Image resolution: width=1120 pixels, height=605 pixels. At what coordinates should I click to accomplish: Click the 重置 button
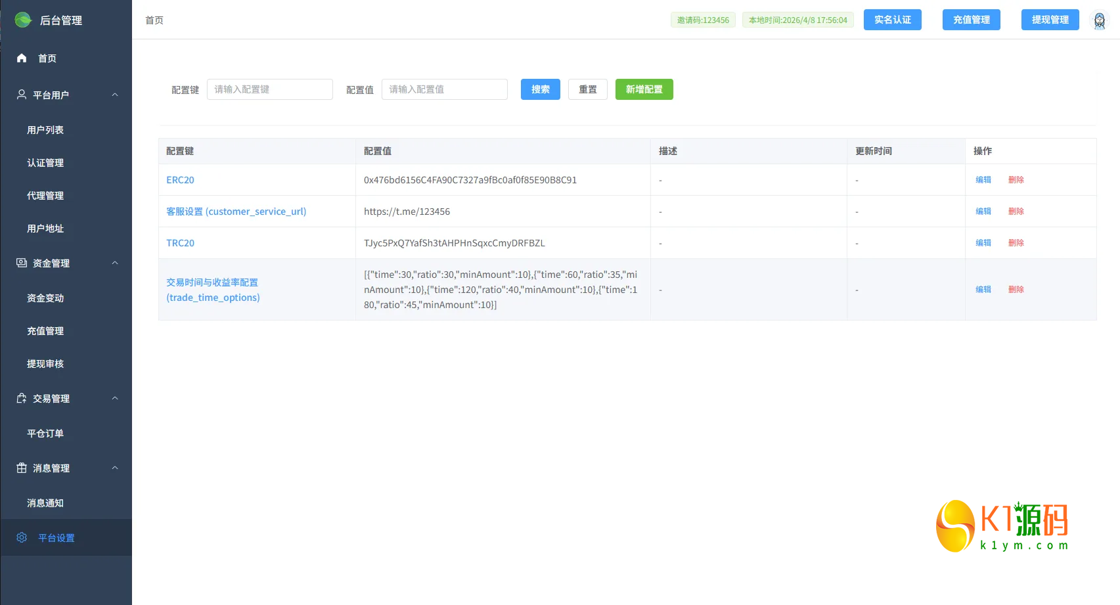[x=587, y=89]
